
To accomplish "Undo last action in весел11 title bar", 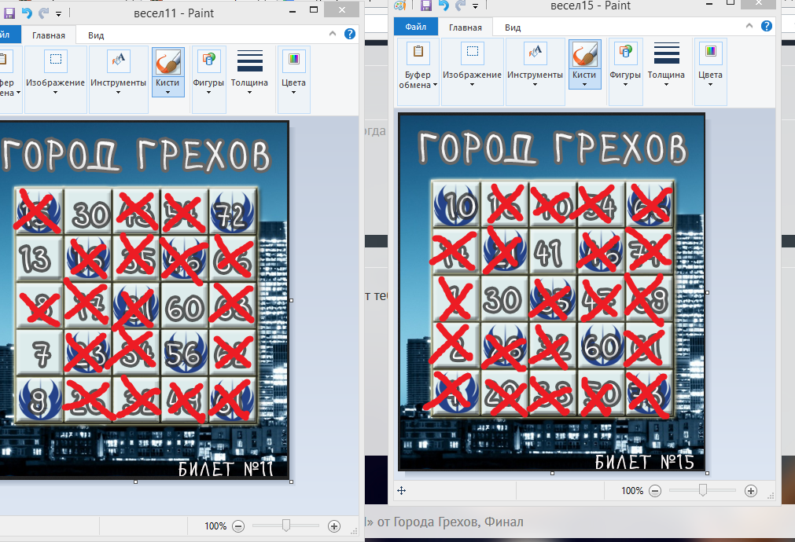I will point(25,13).
